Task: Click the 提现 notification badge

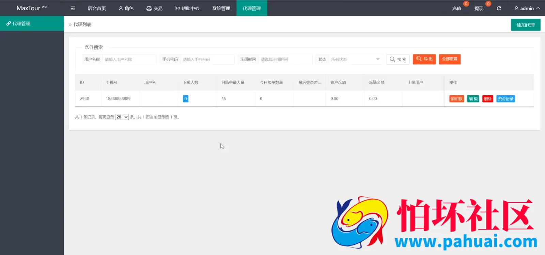Action: point(488,4)
